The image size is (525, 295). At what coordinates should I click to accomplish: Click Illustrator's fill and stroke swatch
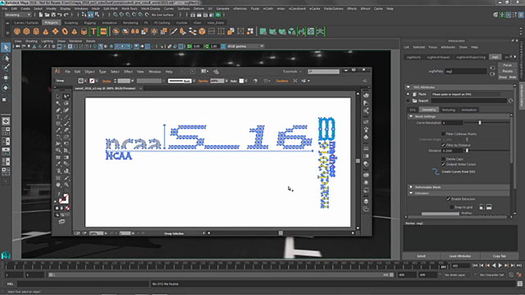click(x=63, y=199)
